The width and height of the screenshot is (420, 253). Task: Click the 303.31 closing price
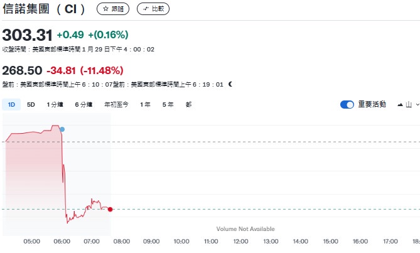coord(28,35)
